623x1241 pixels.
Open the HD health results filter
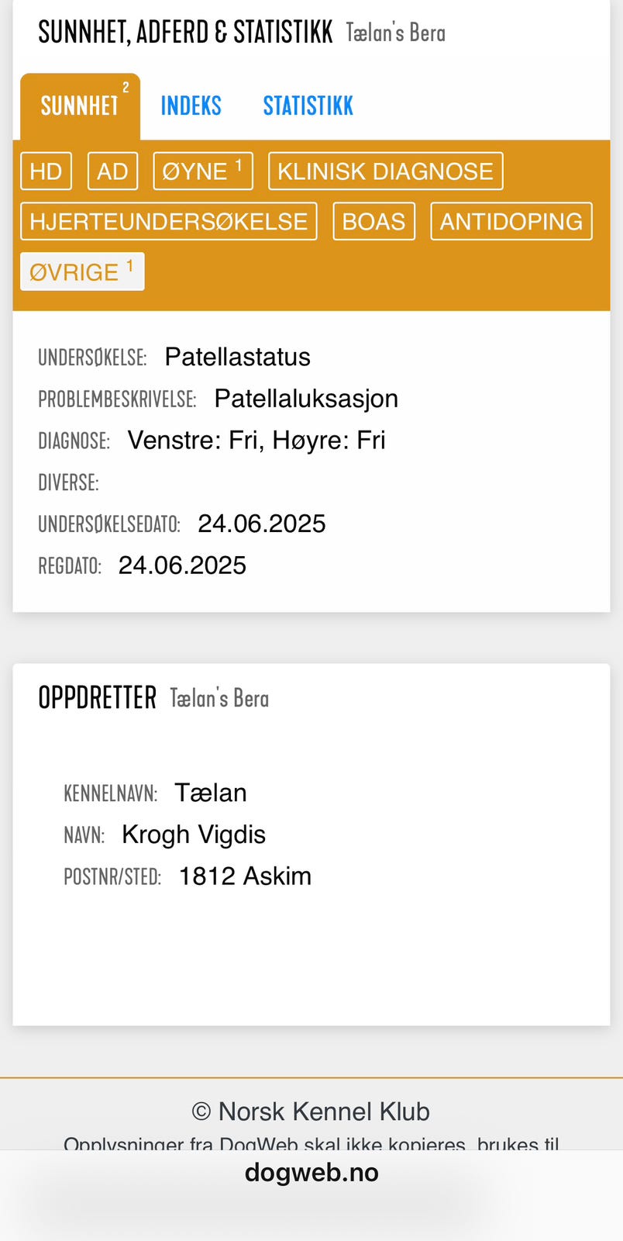click(46, 171)
